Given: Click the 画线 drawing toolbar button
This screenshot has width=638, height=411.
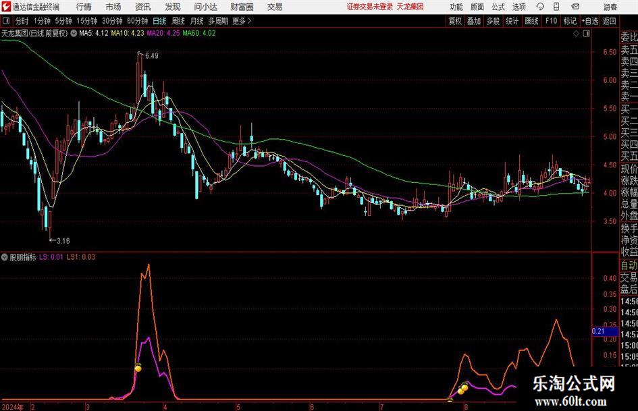Looking at the screenshot, I should (531, 21).
